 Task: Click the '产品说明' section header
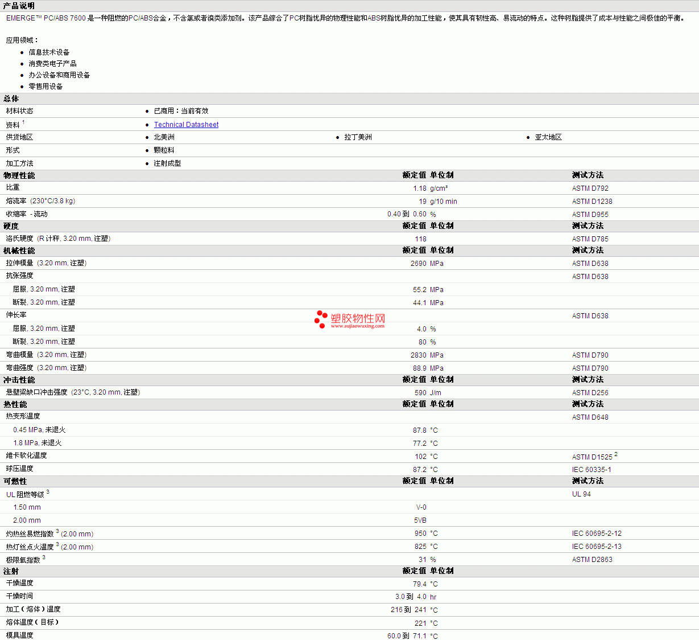pos(19,6)
